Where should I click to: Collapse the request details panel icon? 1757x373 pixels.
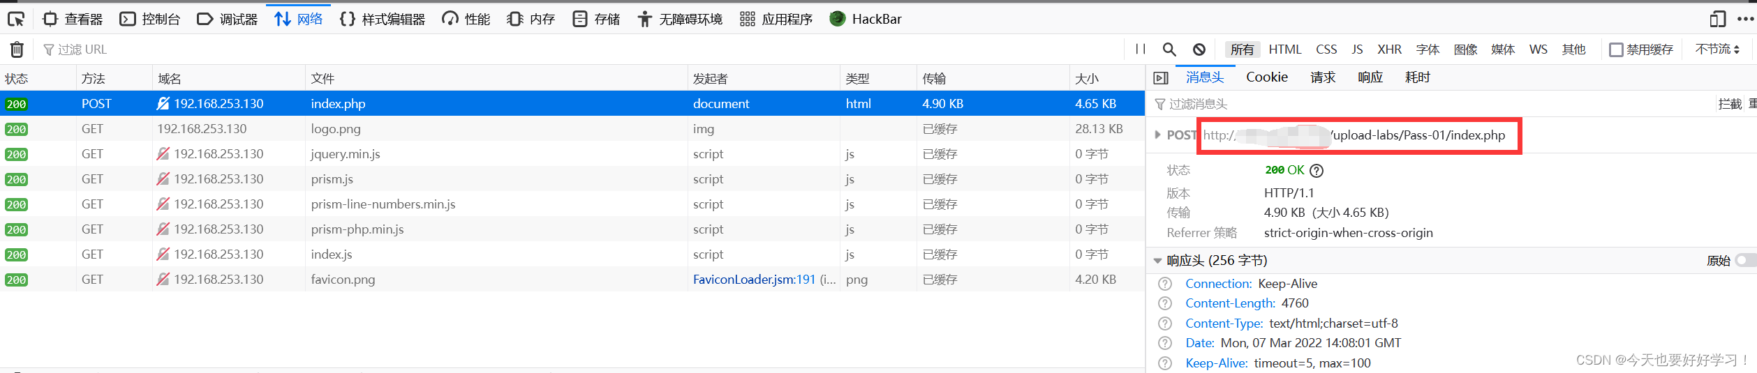[1161, 78]
